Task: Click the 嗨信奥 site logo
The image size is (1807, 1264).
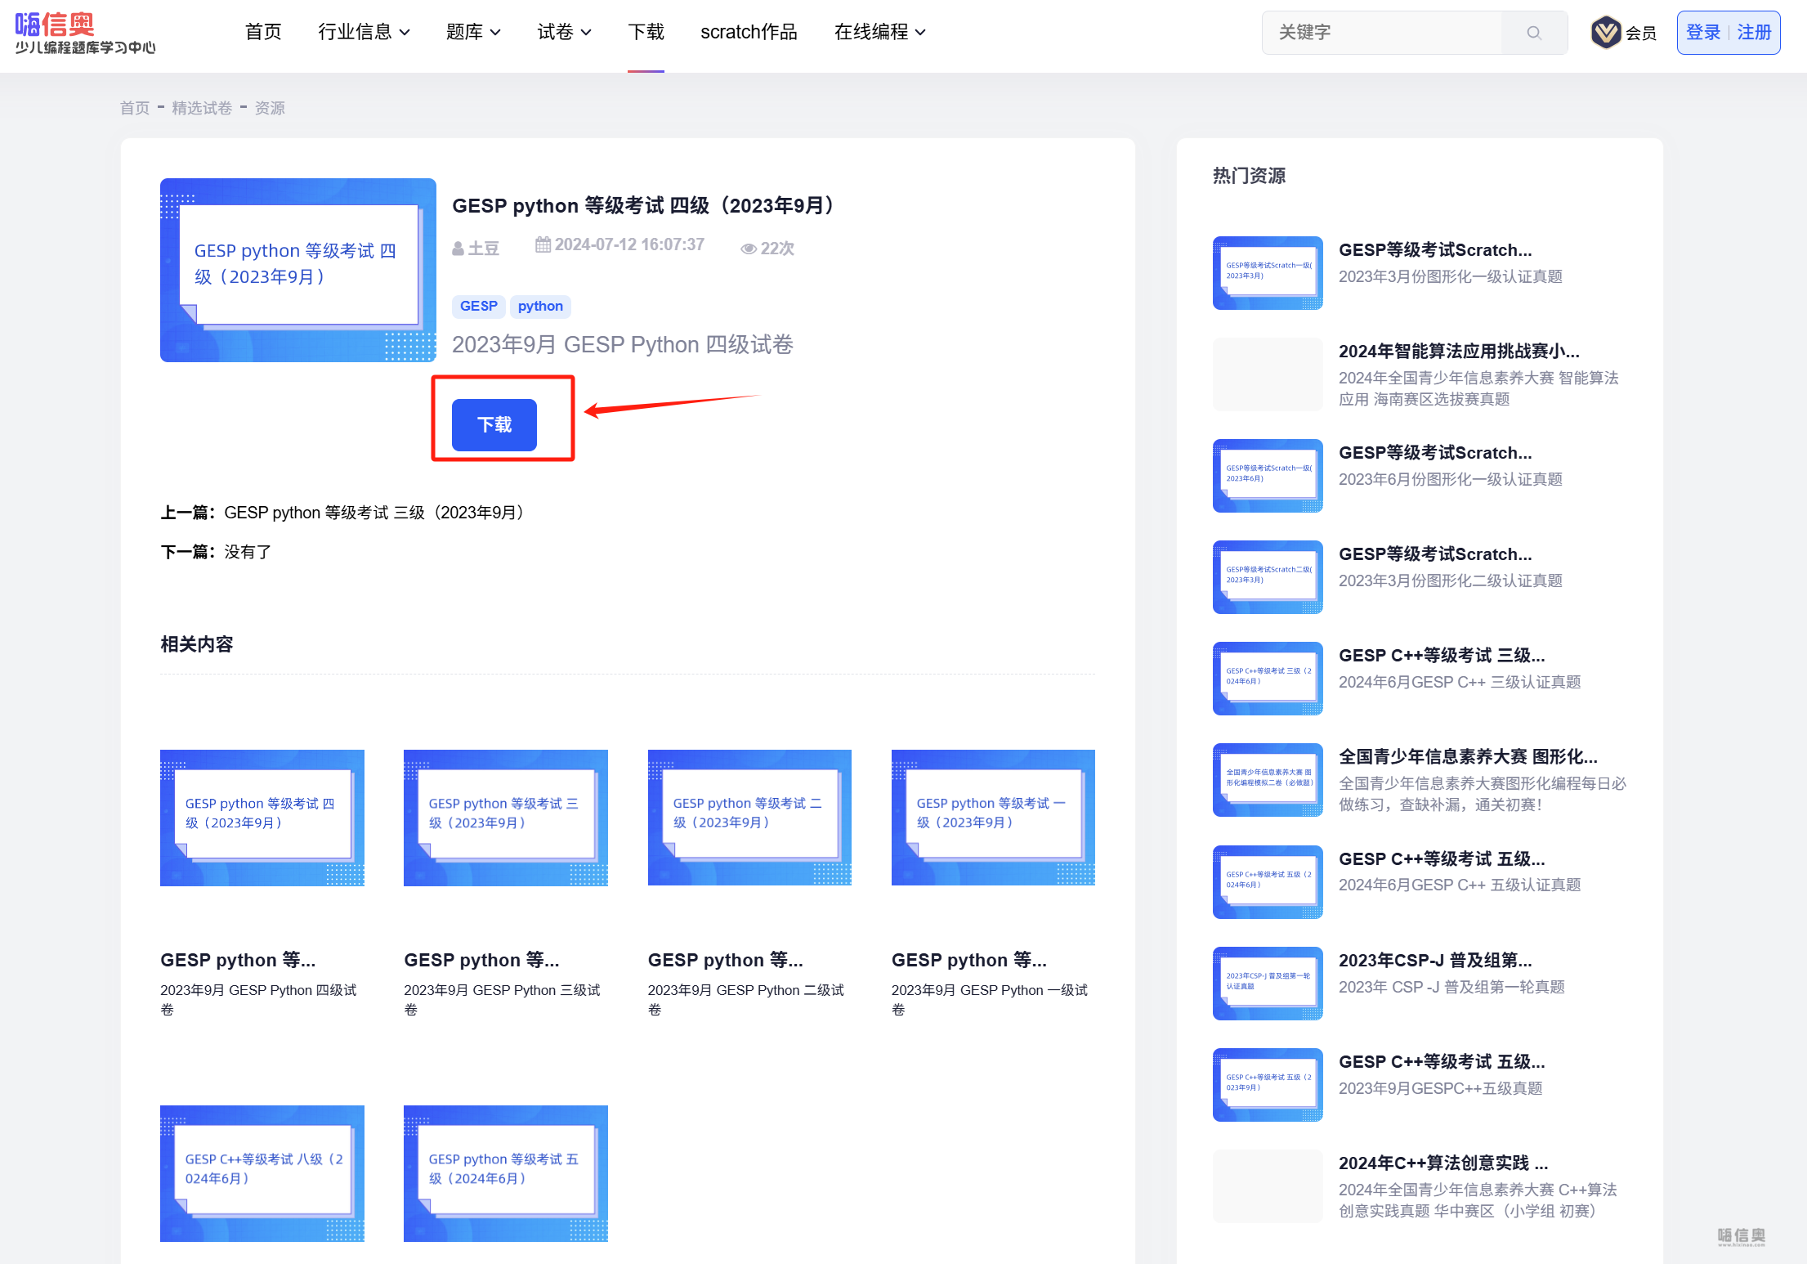Action: [85, 33]
